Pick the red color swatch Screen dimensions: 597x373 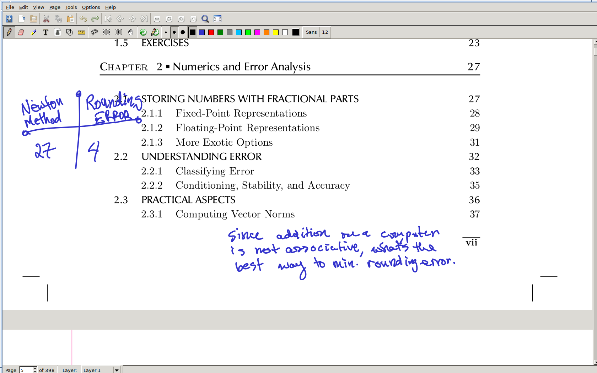click(x=211, y=32)
